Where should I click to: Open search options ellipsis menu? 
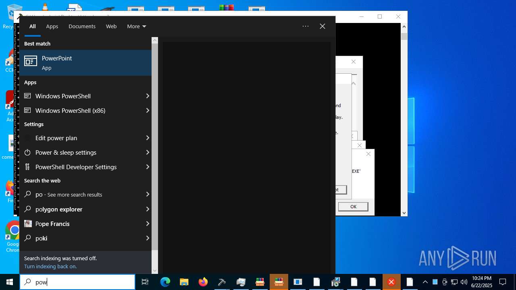click(306, 26)
